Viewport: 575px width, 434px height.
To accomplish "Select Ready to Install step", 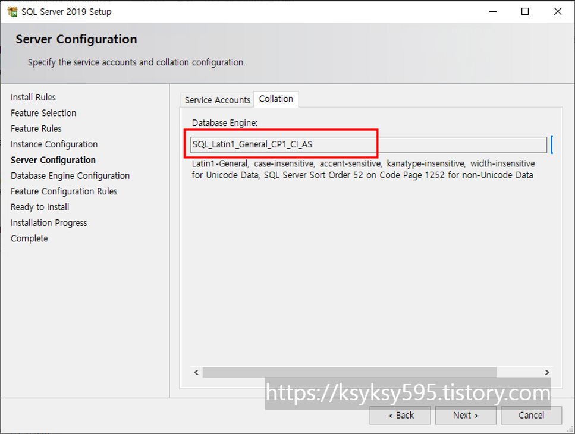I will (x=40, y=207).
